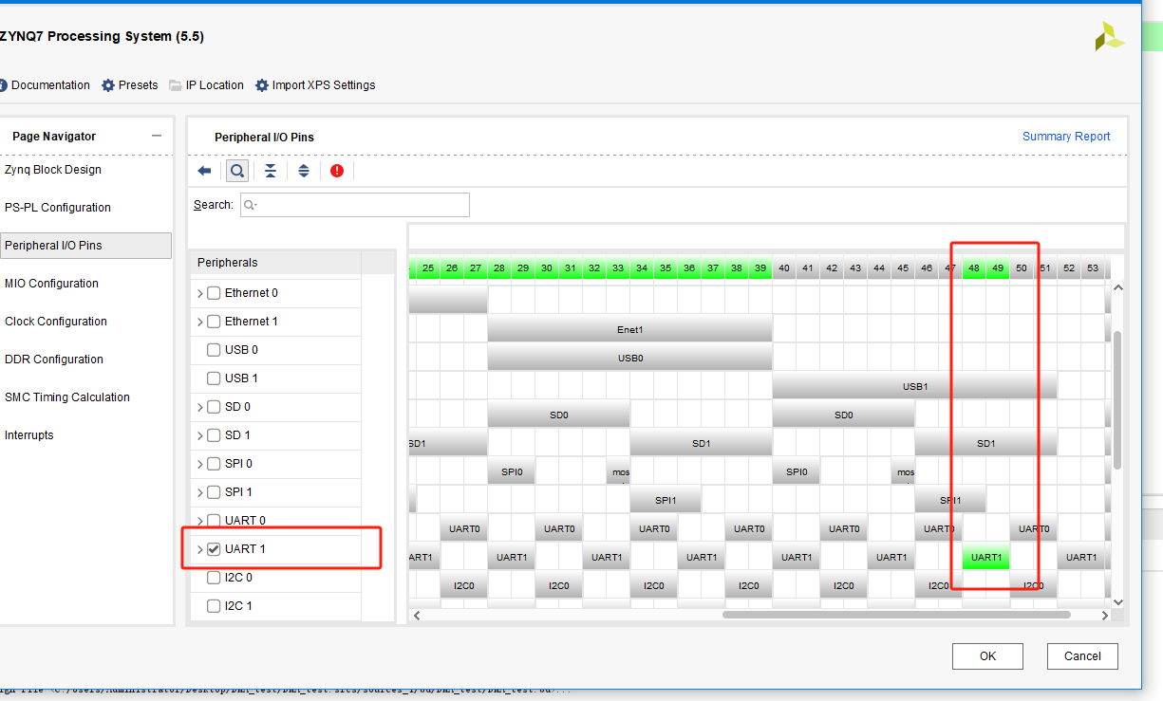Click the vertical scrollbar up arrow
Screen dimensions: 1163x701
(x=1117, y=286)
